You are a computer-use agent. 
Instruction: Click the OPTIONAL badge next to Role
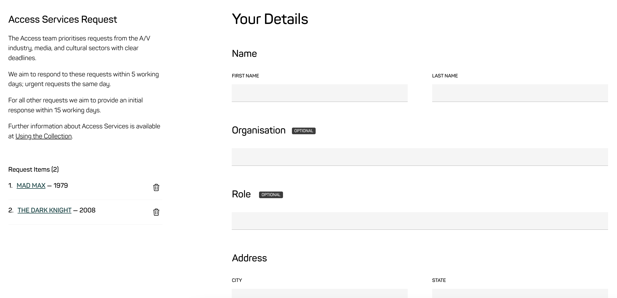click(271, 195)
